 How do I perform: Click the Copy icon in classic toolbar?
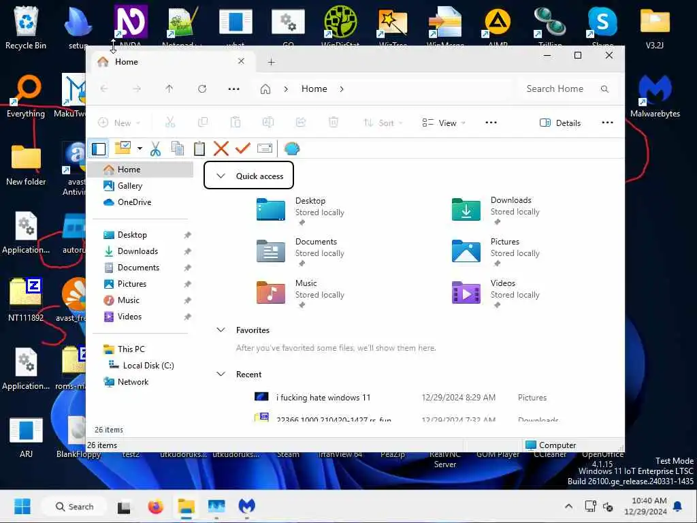[178, 148]
